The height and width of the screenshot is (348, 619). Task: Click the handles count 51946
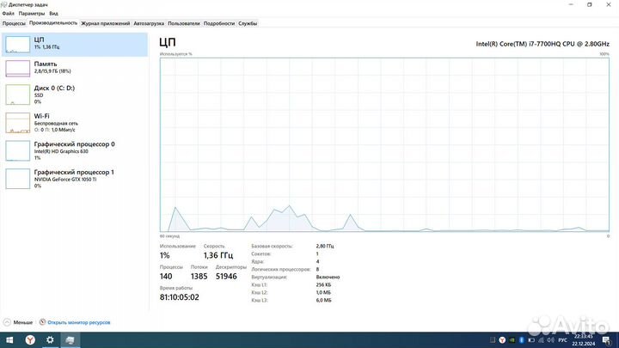coord(226,276)
